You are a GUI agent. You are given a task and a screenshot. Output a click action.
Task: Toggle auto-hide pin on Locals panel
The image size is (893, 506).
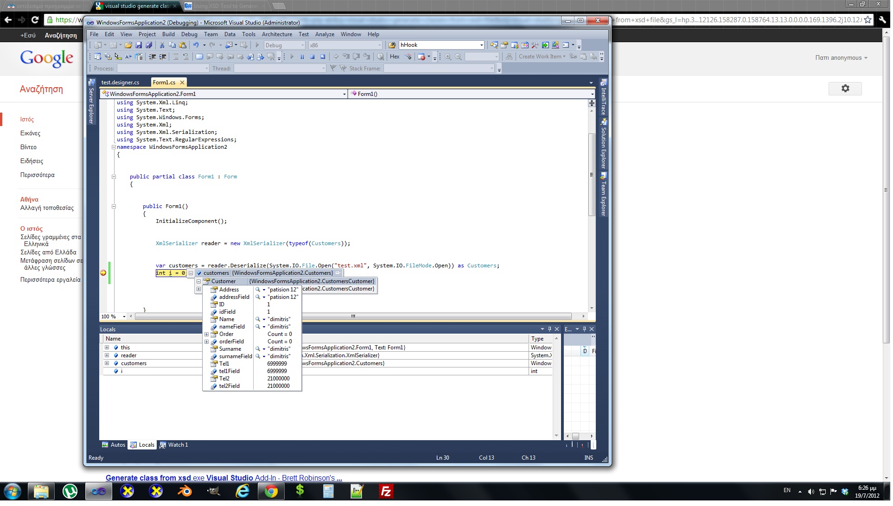(549, 329)
